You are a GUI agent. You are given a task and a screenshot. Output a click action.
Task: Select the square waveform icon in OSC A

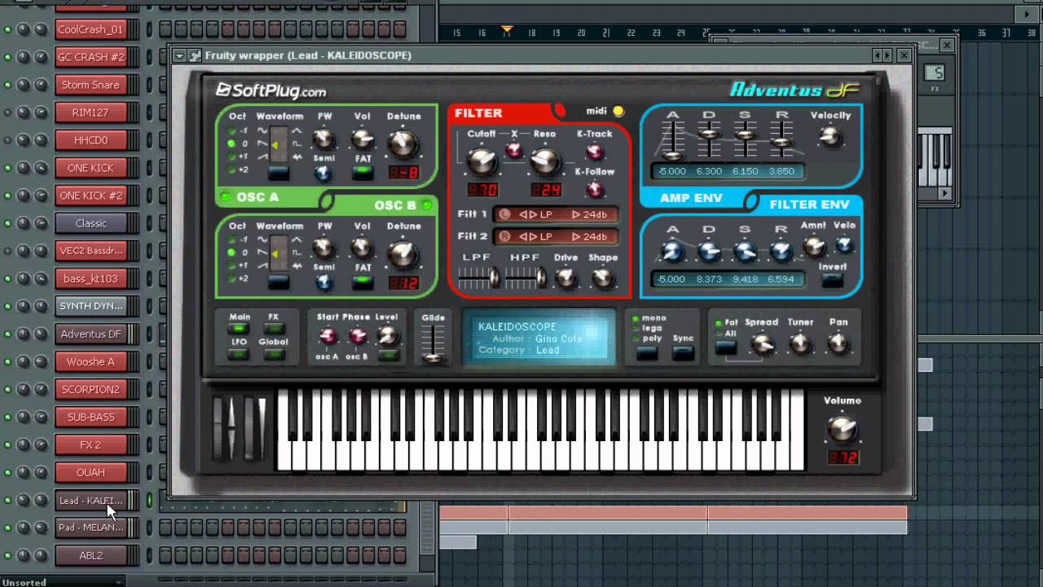(297, 143)
